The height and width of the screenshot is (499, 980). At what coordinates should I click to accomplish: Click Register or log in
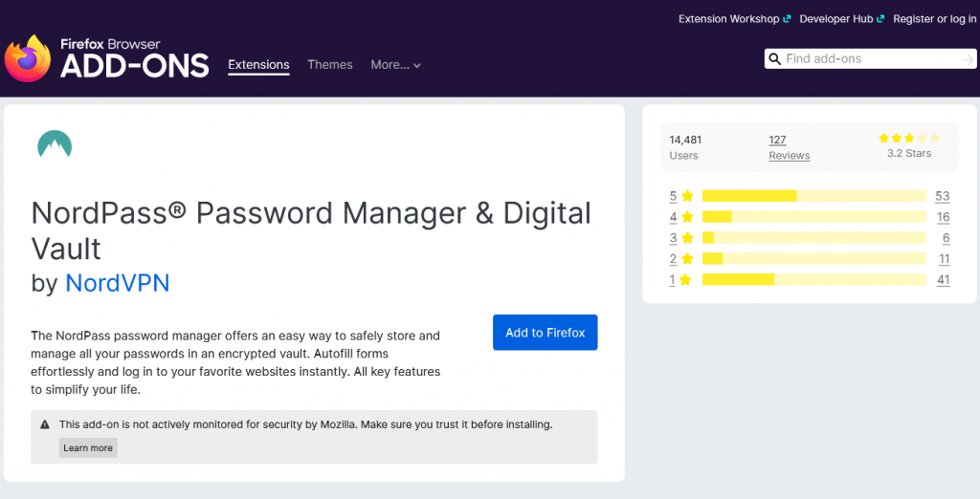pos(934,19)
